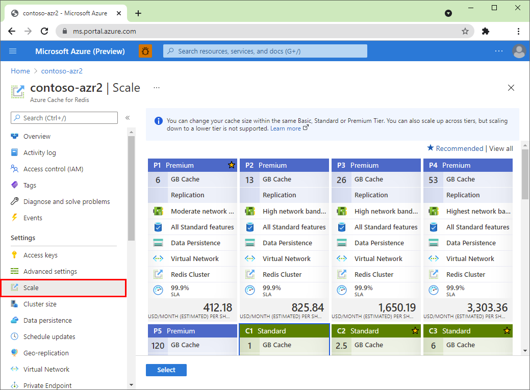Image resolution: width=530 pixels, height=390 pixels.
Task: Click the blue Select button
Action: (x=166, y=370)
